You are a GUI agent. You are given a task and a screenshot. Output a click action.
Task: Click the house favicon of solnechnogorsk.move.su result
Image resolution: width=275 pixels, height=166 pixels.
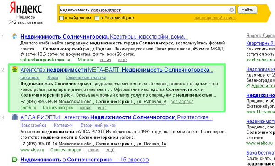click(x=15, y=36)
